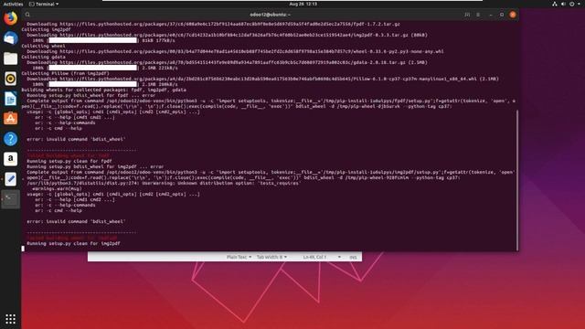Click the volume icon in top bar
Screen dimensions: 585x329
(563, 4)
